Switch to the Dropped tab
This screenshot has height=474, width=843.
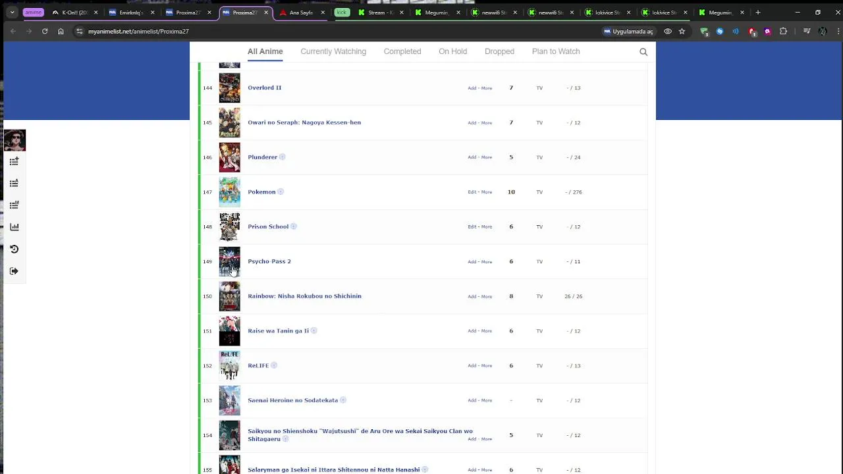pyautogui.click(x=499, y=51)
